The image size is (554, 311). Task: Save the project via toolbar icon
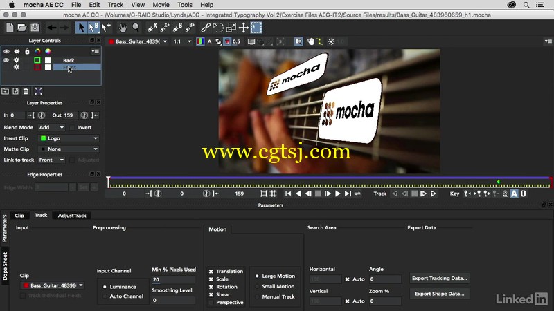tap(35, 28)
